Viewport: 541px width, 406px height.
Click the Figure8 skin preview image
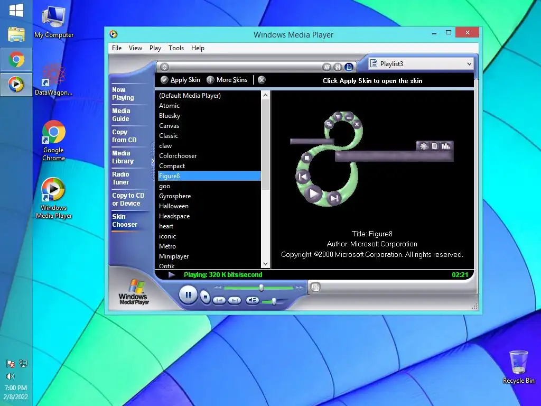[x=371, y=159]
